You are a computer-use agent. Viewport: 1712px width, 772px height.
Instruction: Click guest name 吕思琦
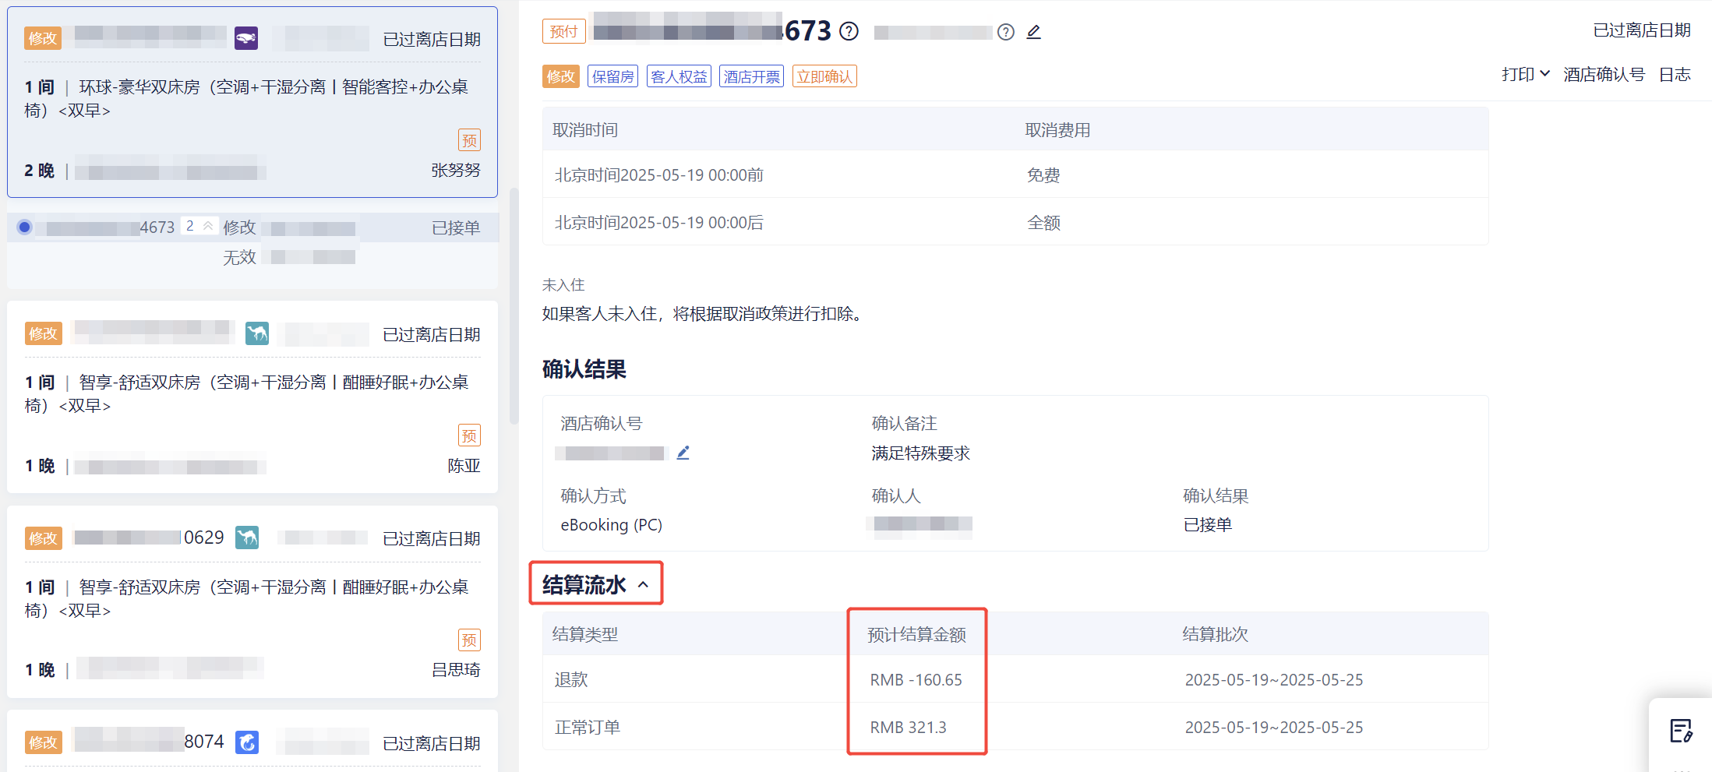456,669
